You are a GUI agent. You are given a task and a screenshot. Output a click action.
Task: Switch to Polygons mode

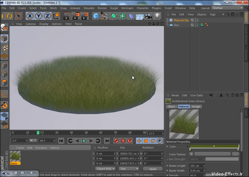click(4, 83)
